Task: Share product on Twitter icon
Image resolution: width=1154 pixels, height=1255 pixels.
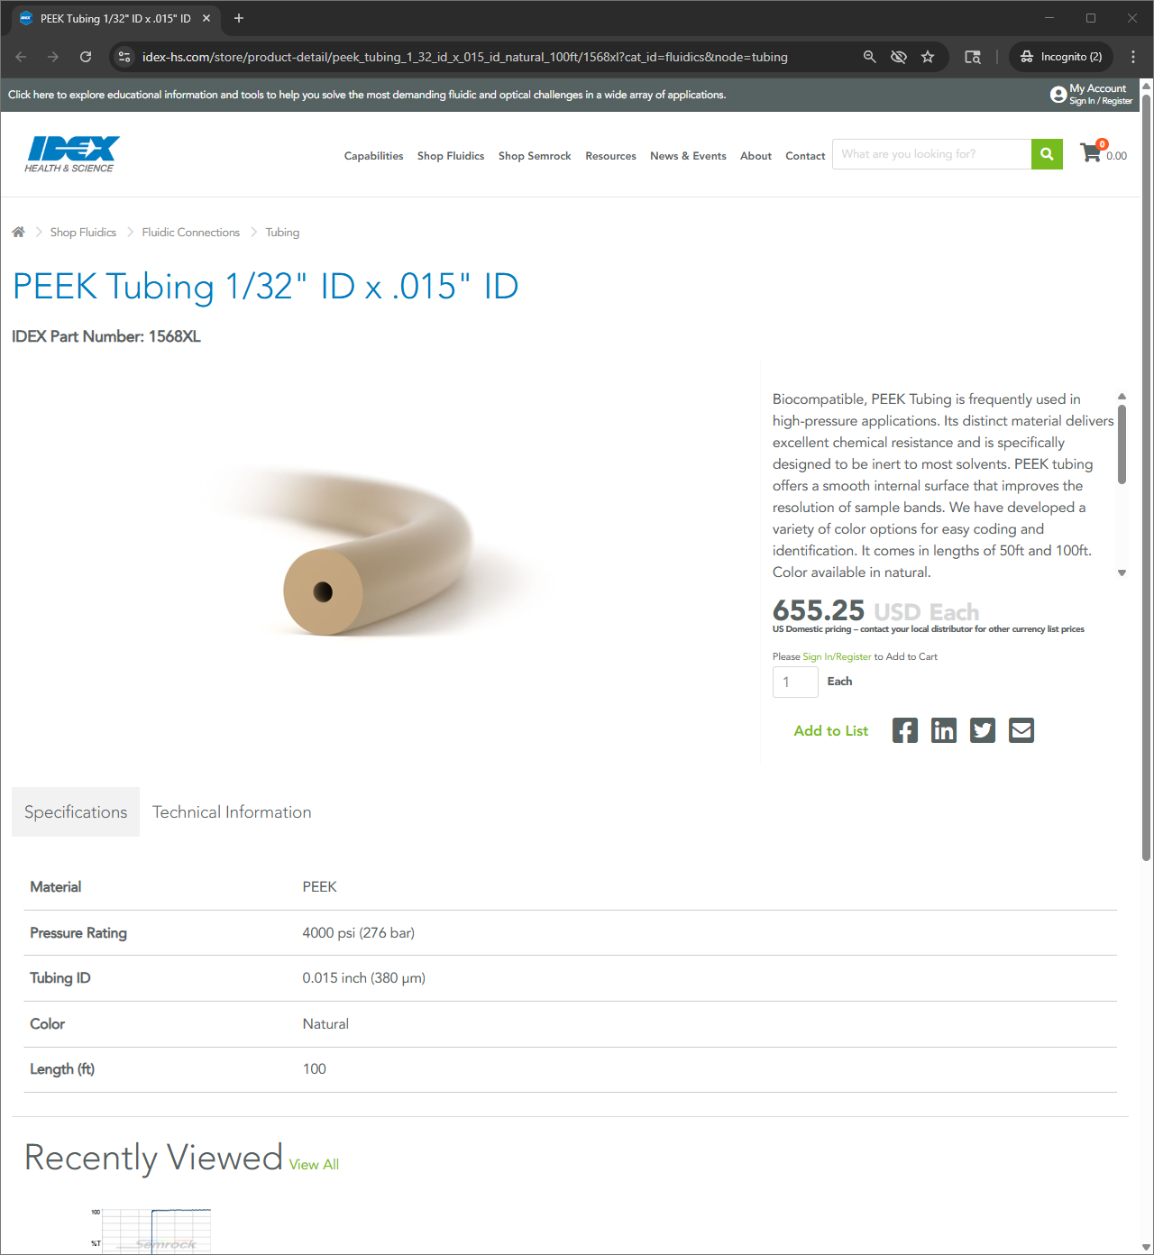Action: [983, 730]
